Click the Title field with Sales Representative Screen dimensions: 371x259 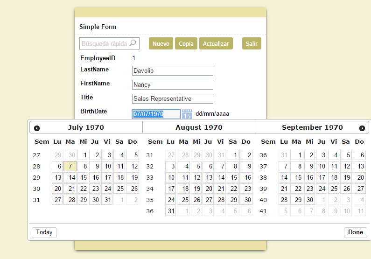pyautogui.click(x=173, y=99)
